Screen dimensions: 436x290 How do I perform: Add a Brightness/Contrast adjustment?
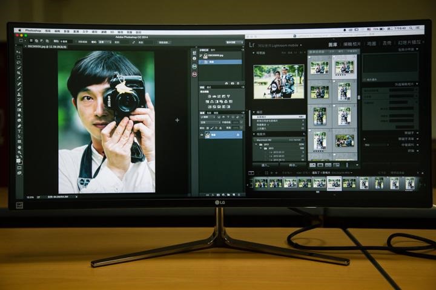pyautogui.click(x=210, y=97)
